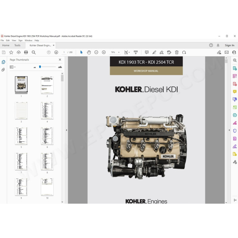Open More Tools wrench icon in sidebar

[235, 162]
